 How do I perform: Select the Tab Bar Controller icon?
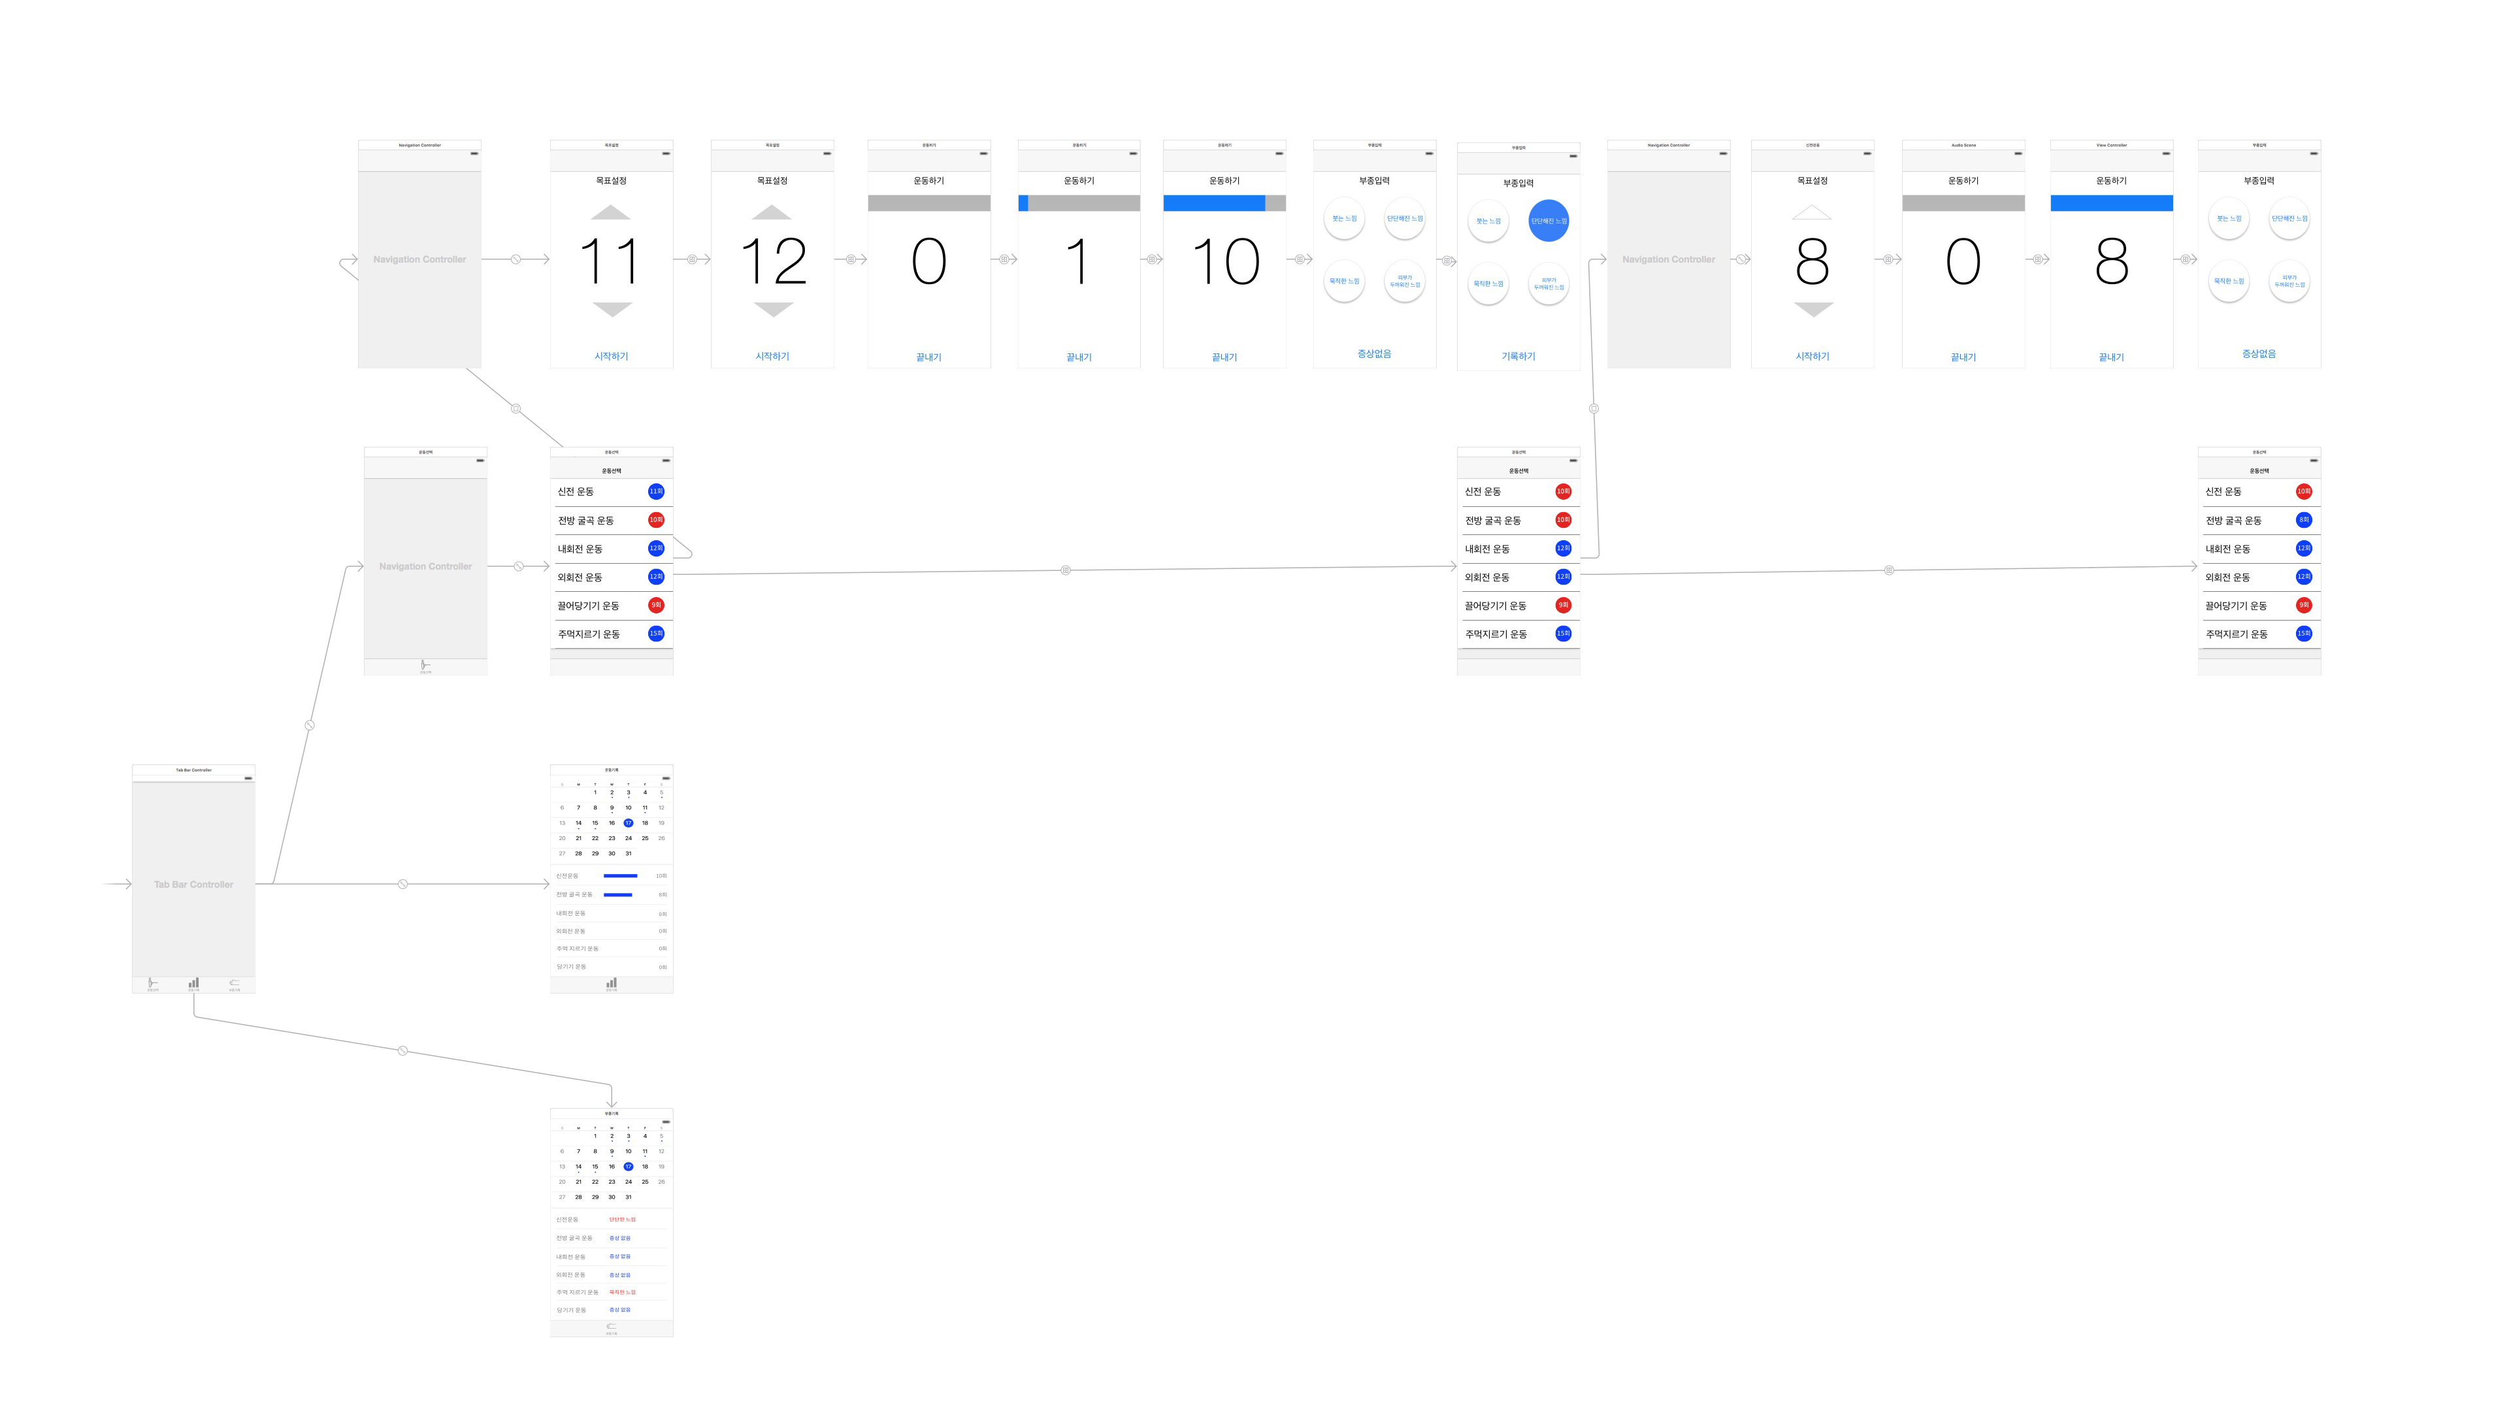point(193,884)
